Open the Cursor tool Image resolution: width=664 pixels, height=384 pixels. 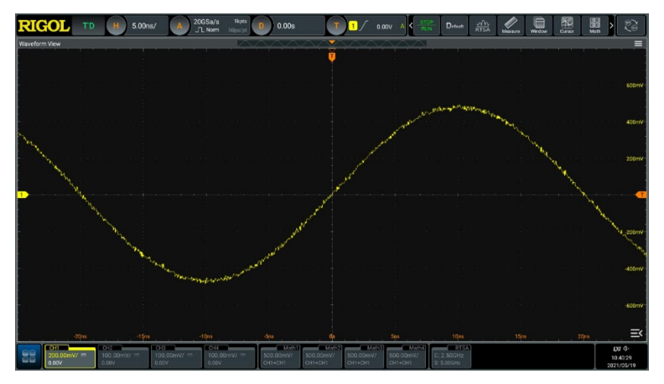[x=567, y=26]
